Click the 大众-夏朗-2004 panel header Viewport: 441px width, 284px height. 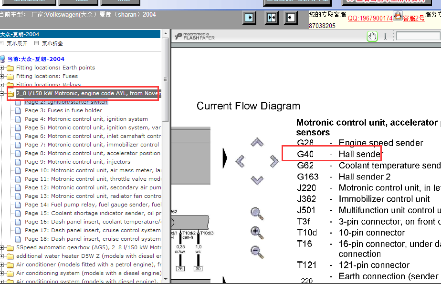(80, 34)
